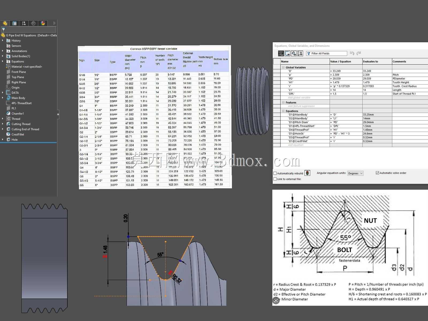Collapse the Equations section in dialog
This screenshot has height=321, width=428.
[x=283, y=111]
